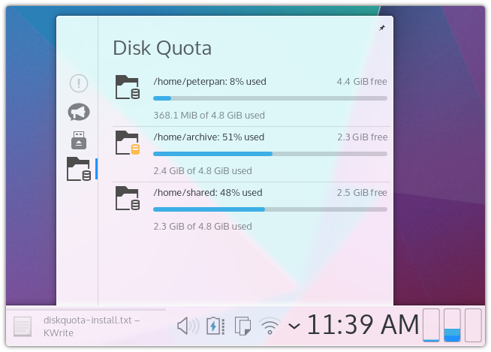Select the Disk Quota sidebar icon

click(79, 169)
